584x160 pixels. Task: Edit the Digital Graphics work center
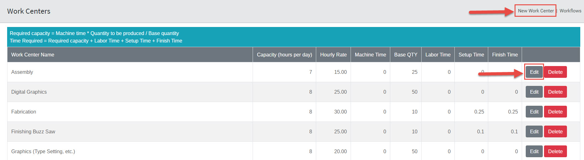coord(534,92)
